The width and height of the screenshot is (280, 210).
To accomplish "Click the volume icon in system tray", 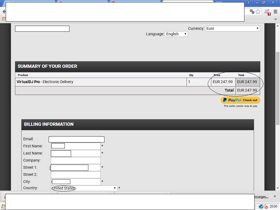I will click(266, 207).
